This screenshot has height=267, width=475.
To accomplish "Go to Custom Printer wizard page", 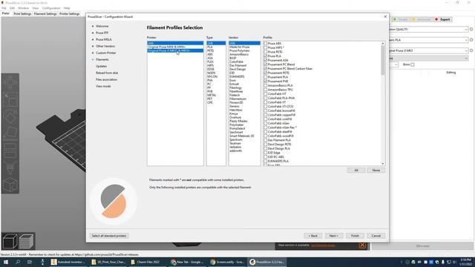I will pos(105,53).
